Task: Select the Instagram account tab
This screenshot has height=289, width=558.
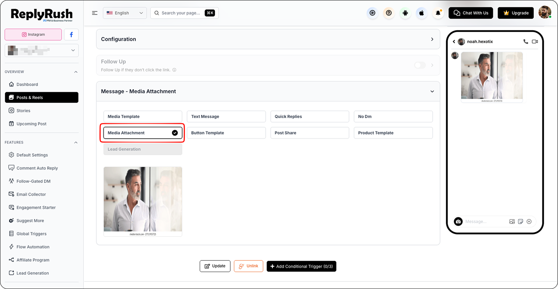Action: pyautogui.click(x=33, y=35)
